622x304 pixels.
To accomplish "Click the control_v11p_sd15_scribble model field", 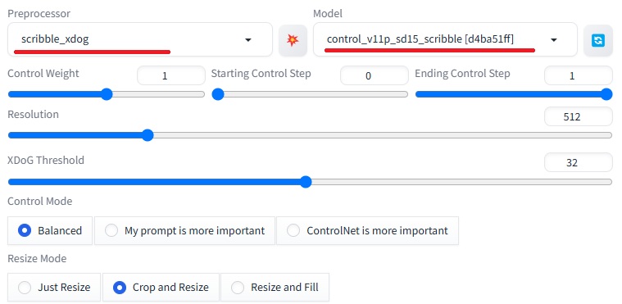I will pyautogui.click(x=445, y=39).
